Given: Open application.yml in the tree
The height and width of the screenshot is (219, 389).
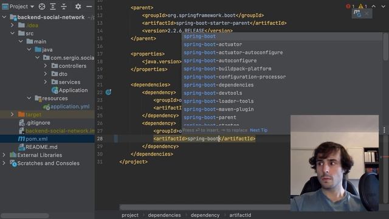Looking at the screenshot, I should tap(70, 106).
